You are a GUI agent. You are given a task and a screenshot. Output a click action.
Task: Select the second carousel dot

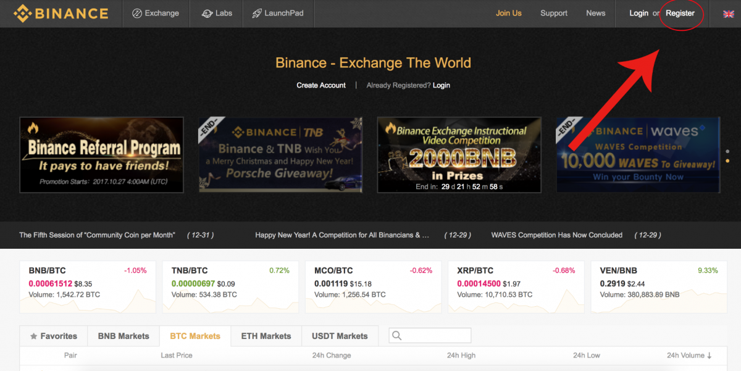[x=727, y=160]
